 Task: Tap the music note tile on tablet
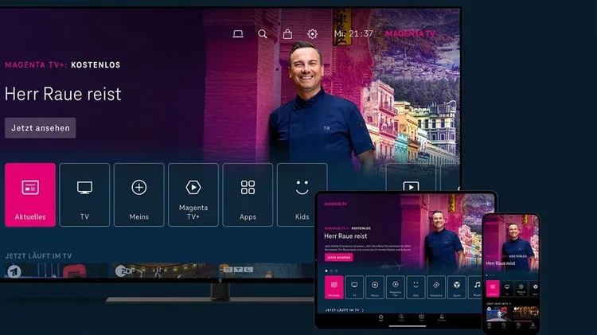coord(478,286)
